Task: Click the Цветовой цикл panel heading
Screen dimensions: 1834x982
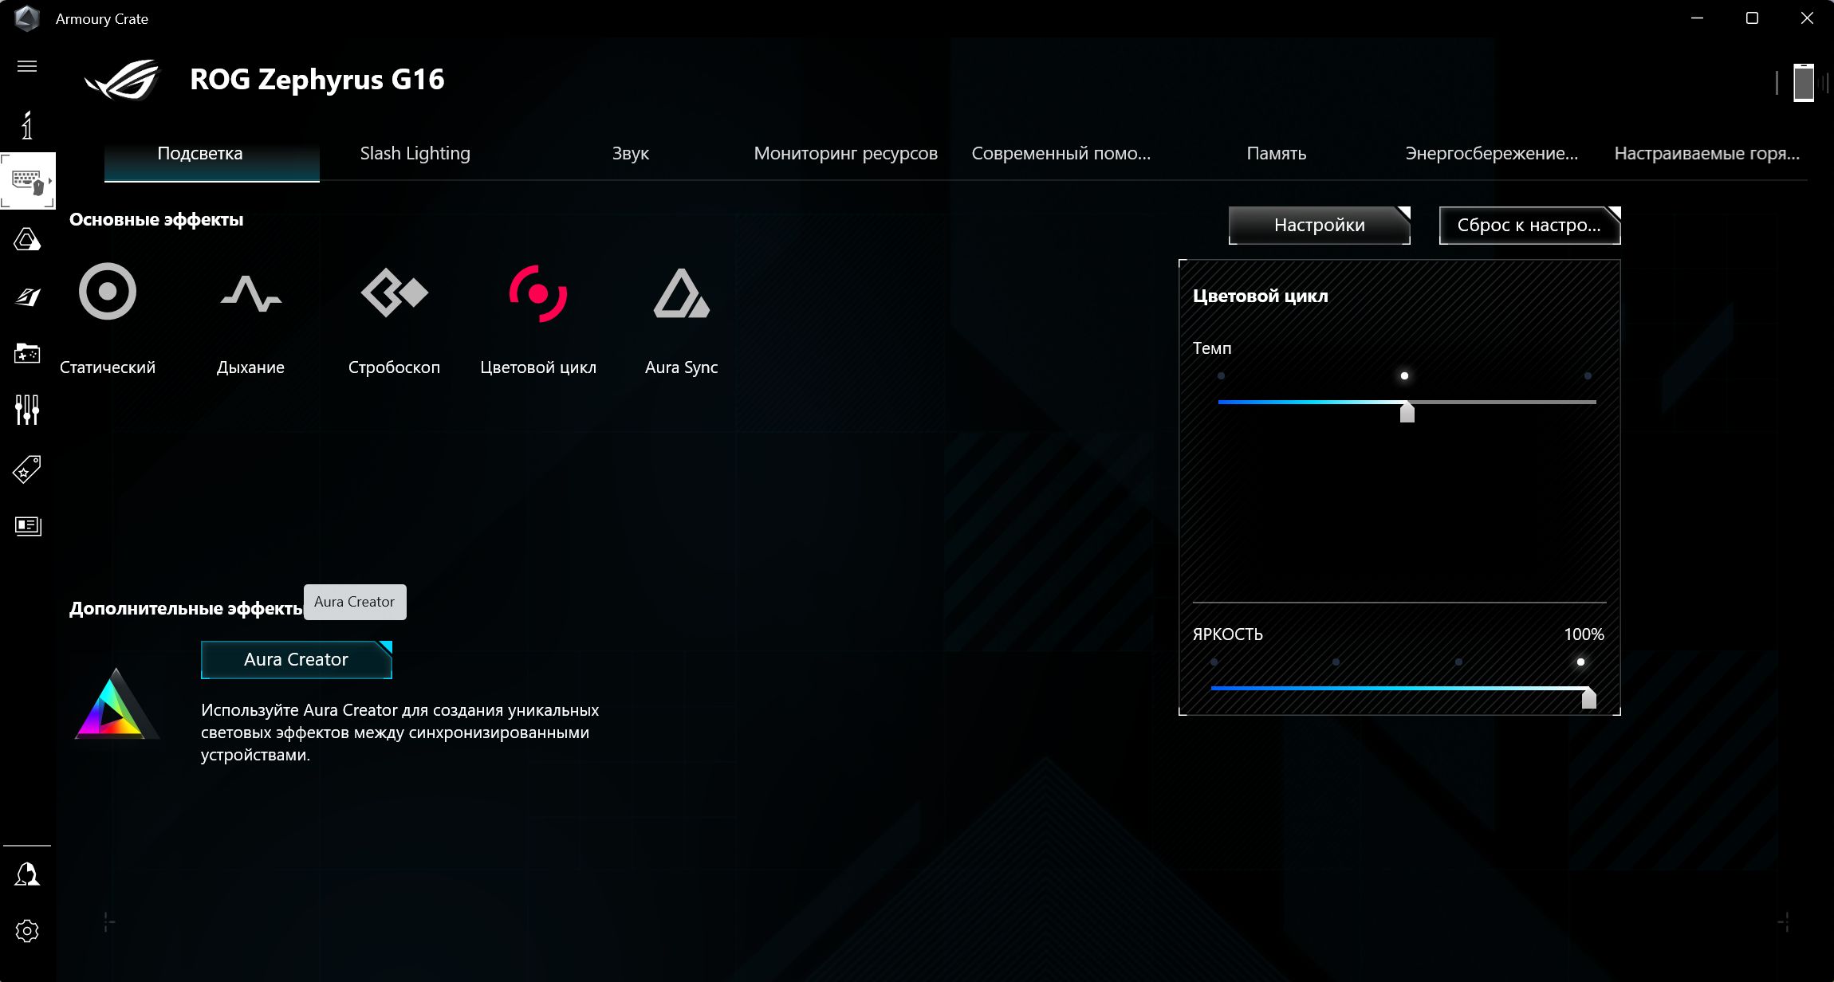Action: (1261, 296)
